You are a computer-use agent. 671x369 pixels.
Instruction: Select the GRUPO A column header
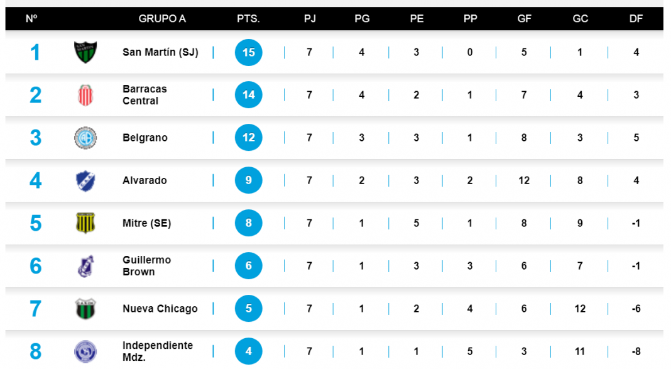162,19
